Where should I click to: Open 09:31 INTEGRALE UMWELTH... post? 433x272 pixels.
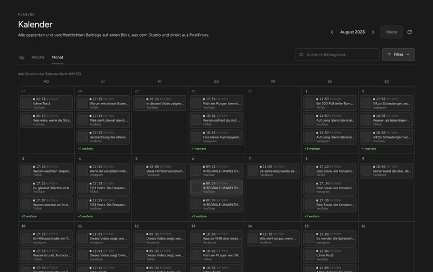coord(216,171)
